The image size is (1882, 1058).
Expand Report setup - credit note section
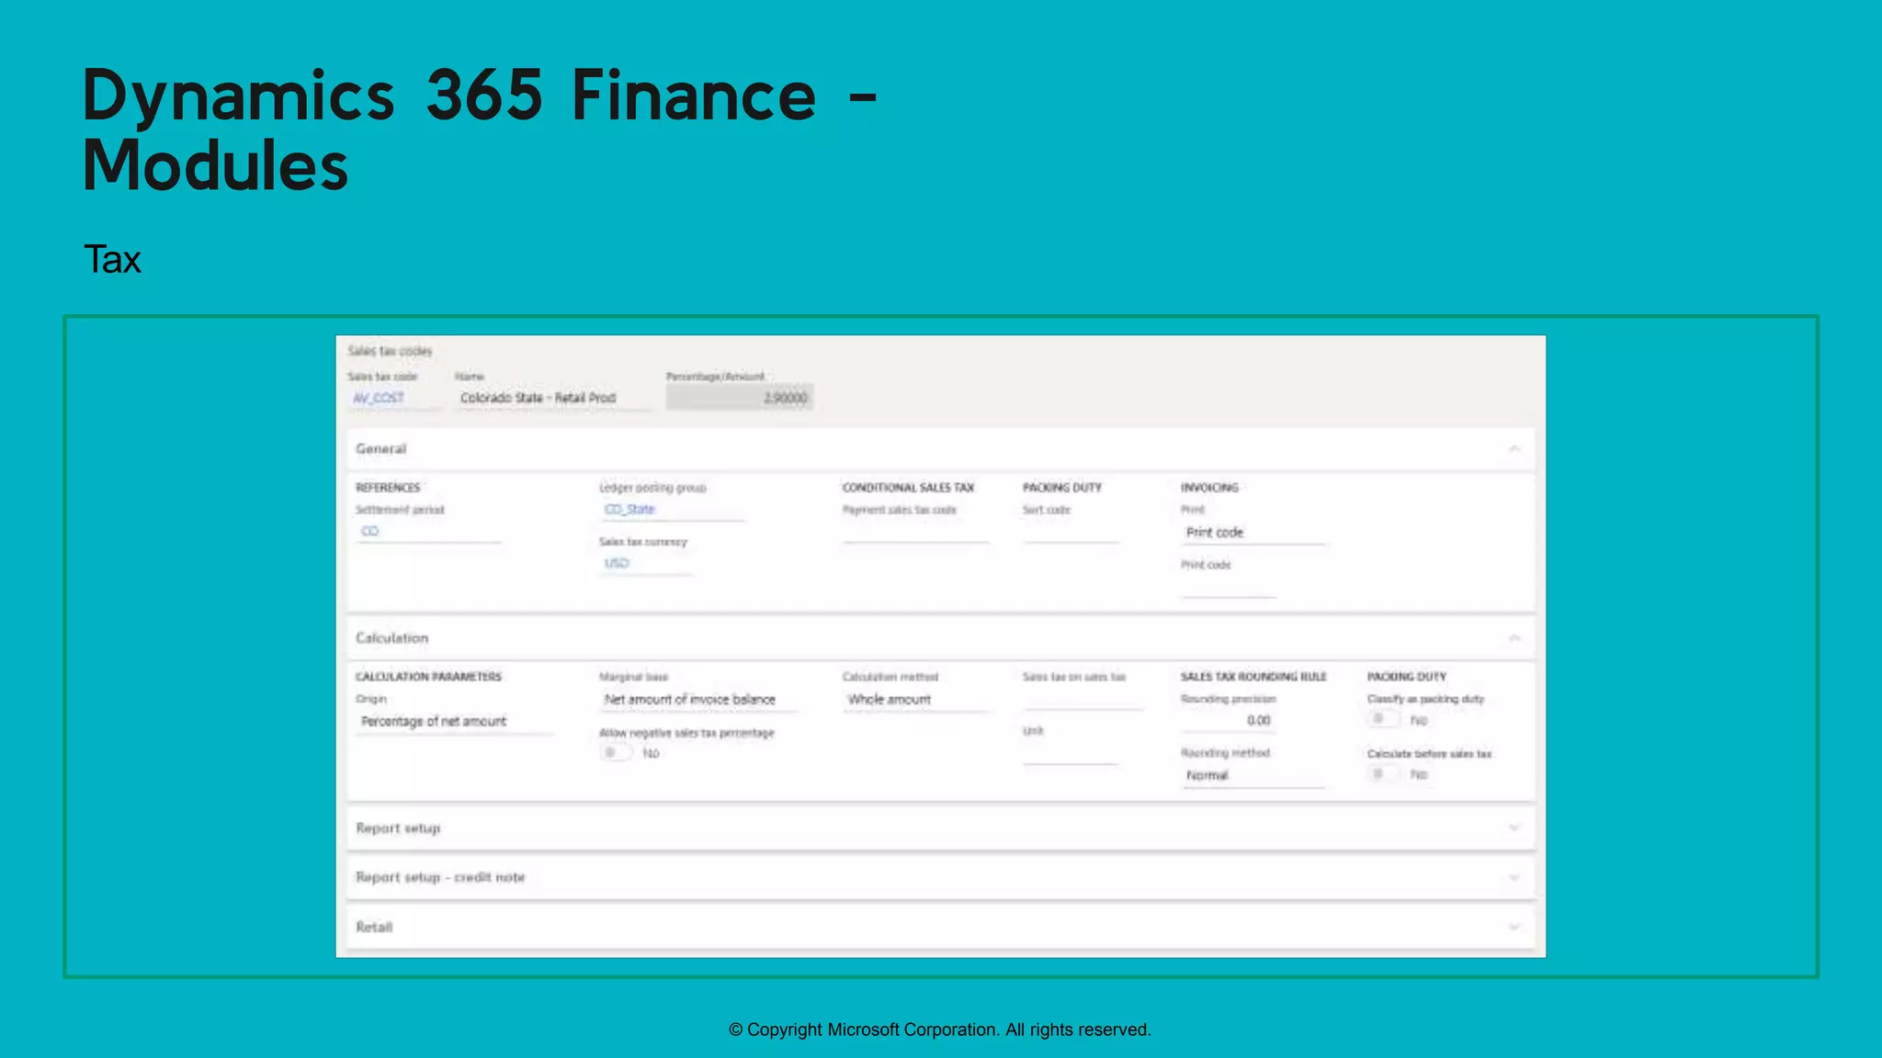(941, 878)
